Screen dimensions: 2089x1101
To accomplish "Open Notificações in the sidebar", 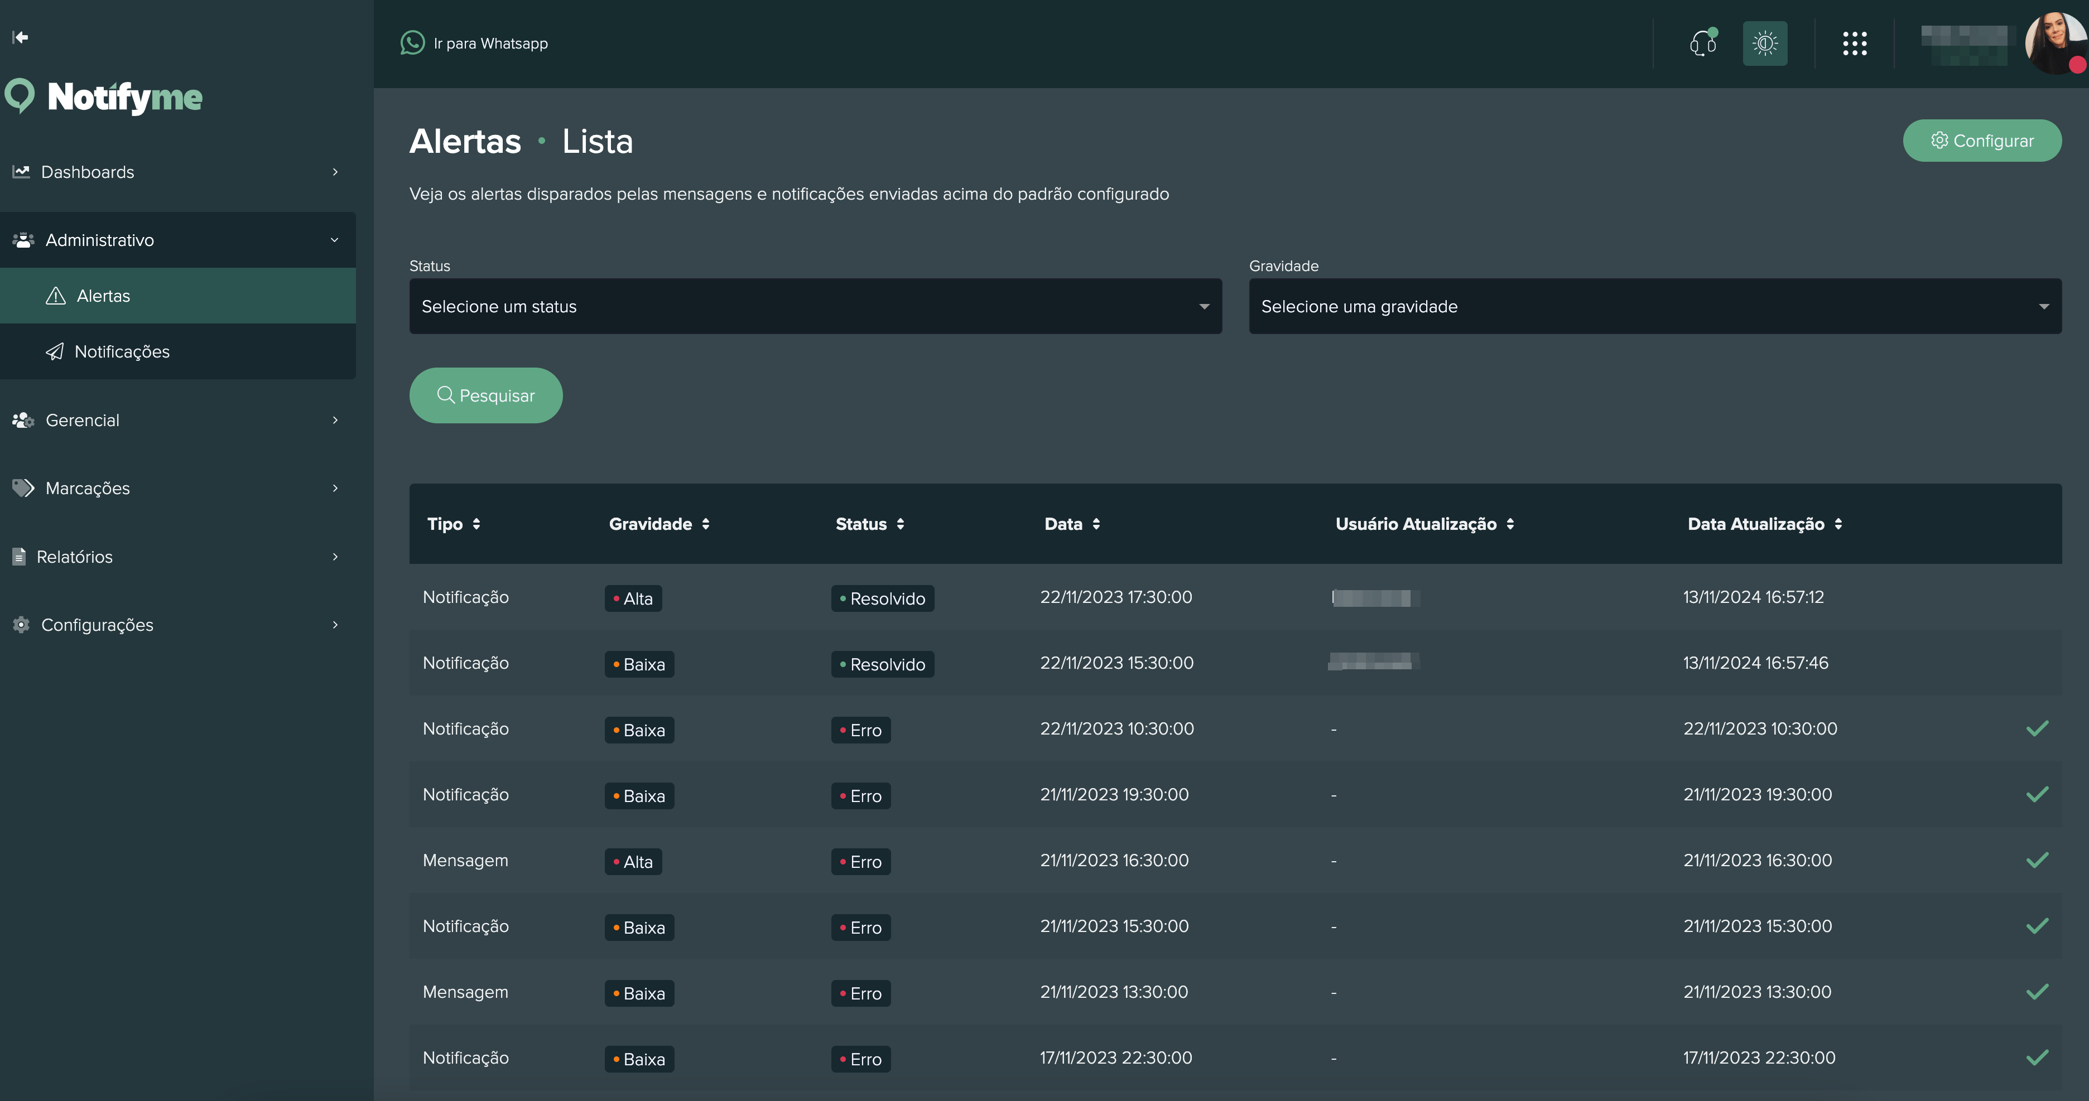I will [x=122, y=351].
